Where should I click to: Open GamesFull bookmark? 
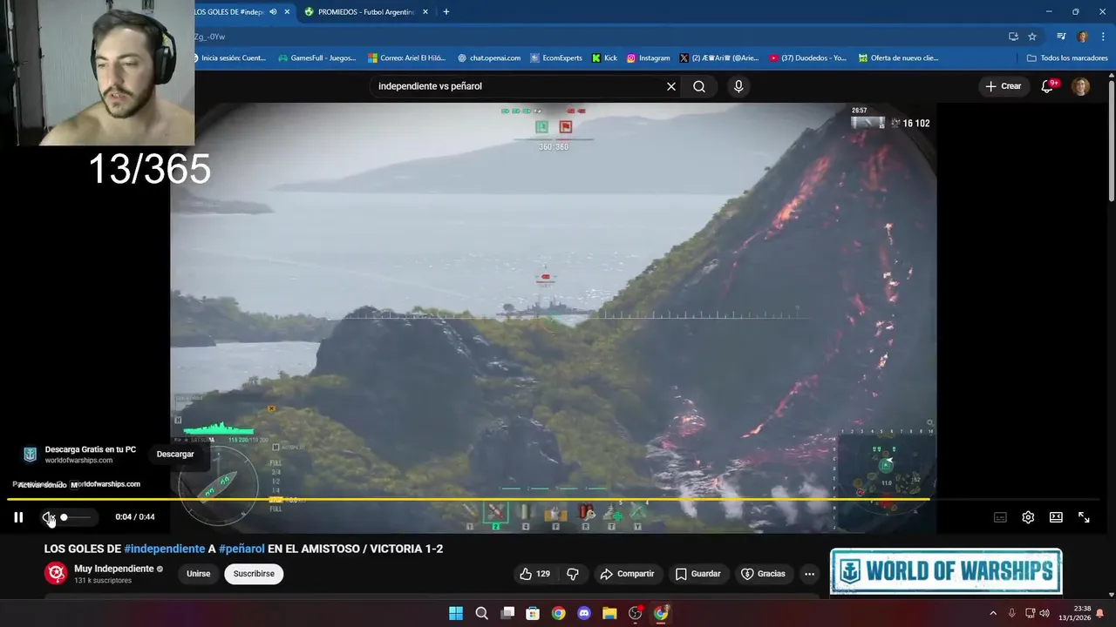(x=316, y=58)
